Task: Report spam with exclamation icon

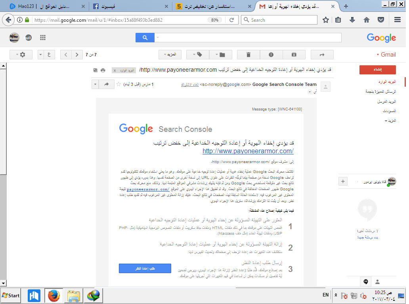Action: (271, 55)
